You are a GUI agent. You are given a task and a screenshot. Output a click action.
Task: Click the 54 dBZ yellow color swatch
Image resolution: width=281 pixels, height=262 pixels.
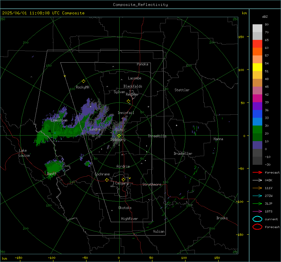pos(257,67)
